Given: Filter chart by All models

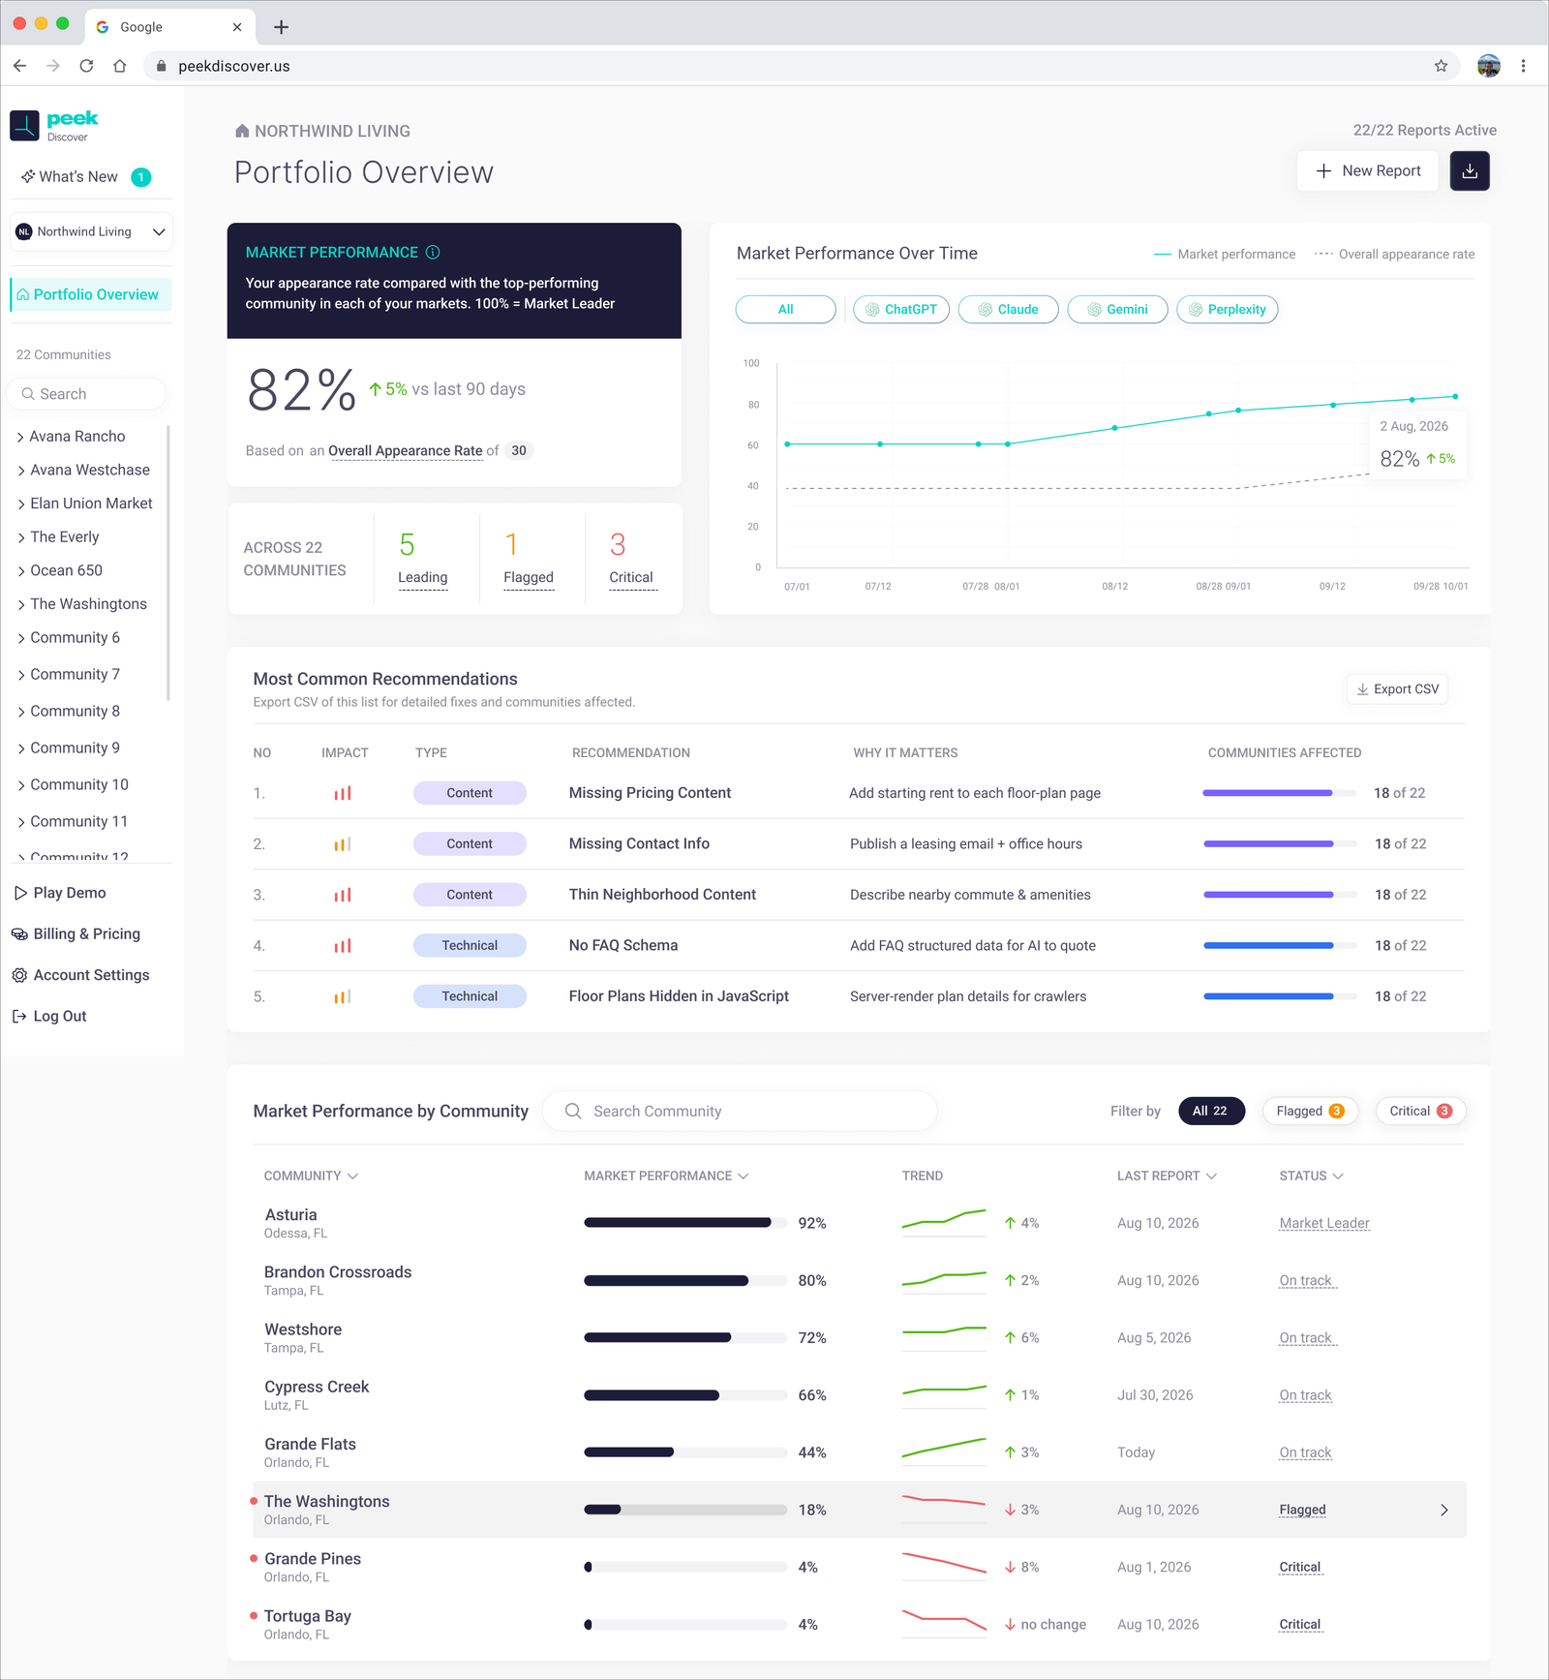Looking at the screenshot, I should pos(785,309).
